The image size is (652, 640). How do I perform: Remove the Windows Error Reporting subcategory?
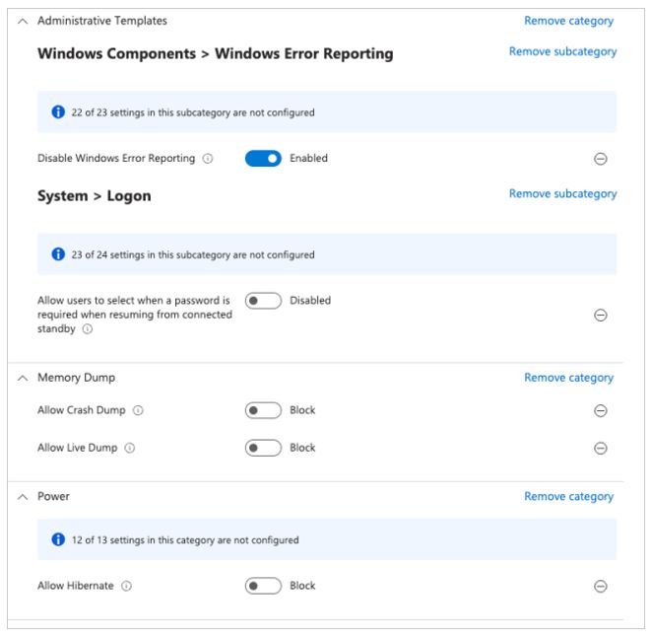[x=562, y=51]
